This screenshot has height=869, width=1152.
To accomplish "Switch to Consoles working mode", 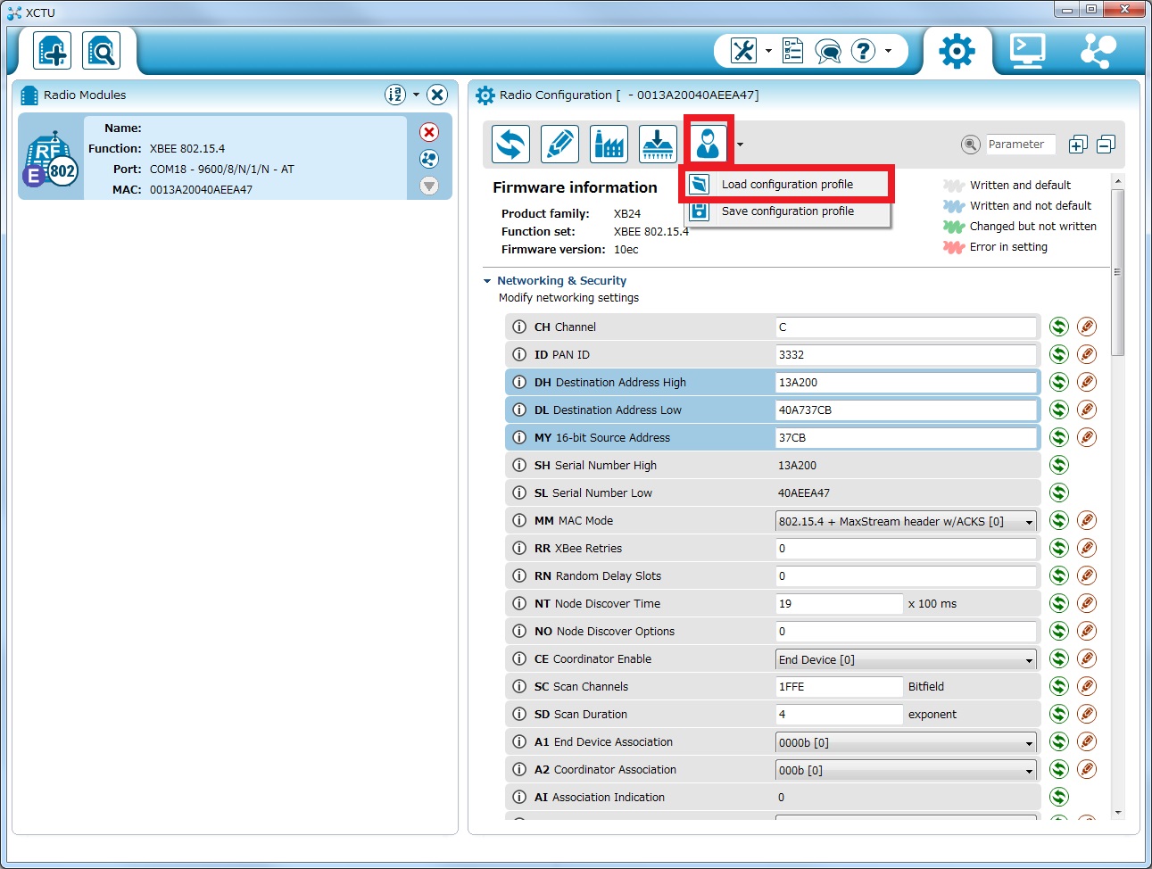I will click(x=1027, y=51).
